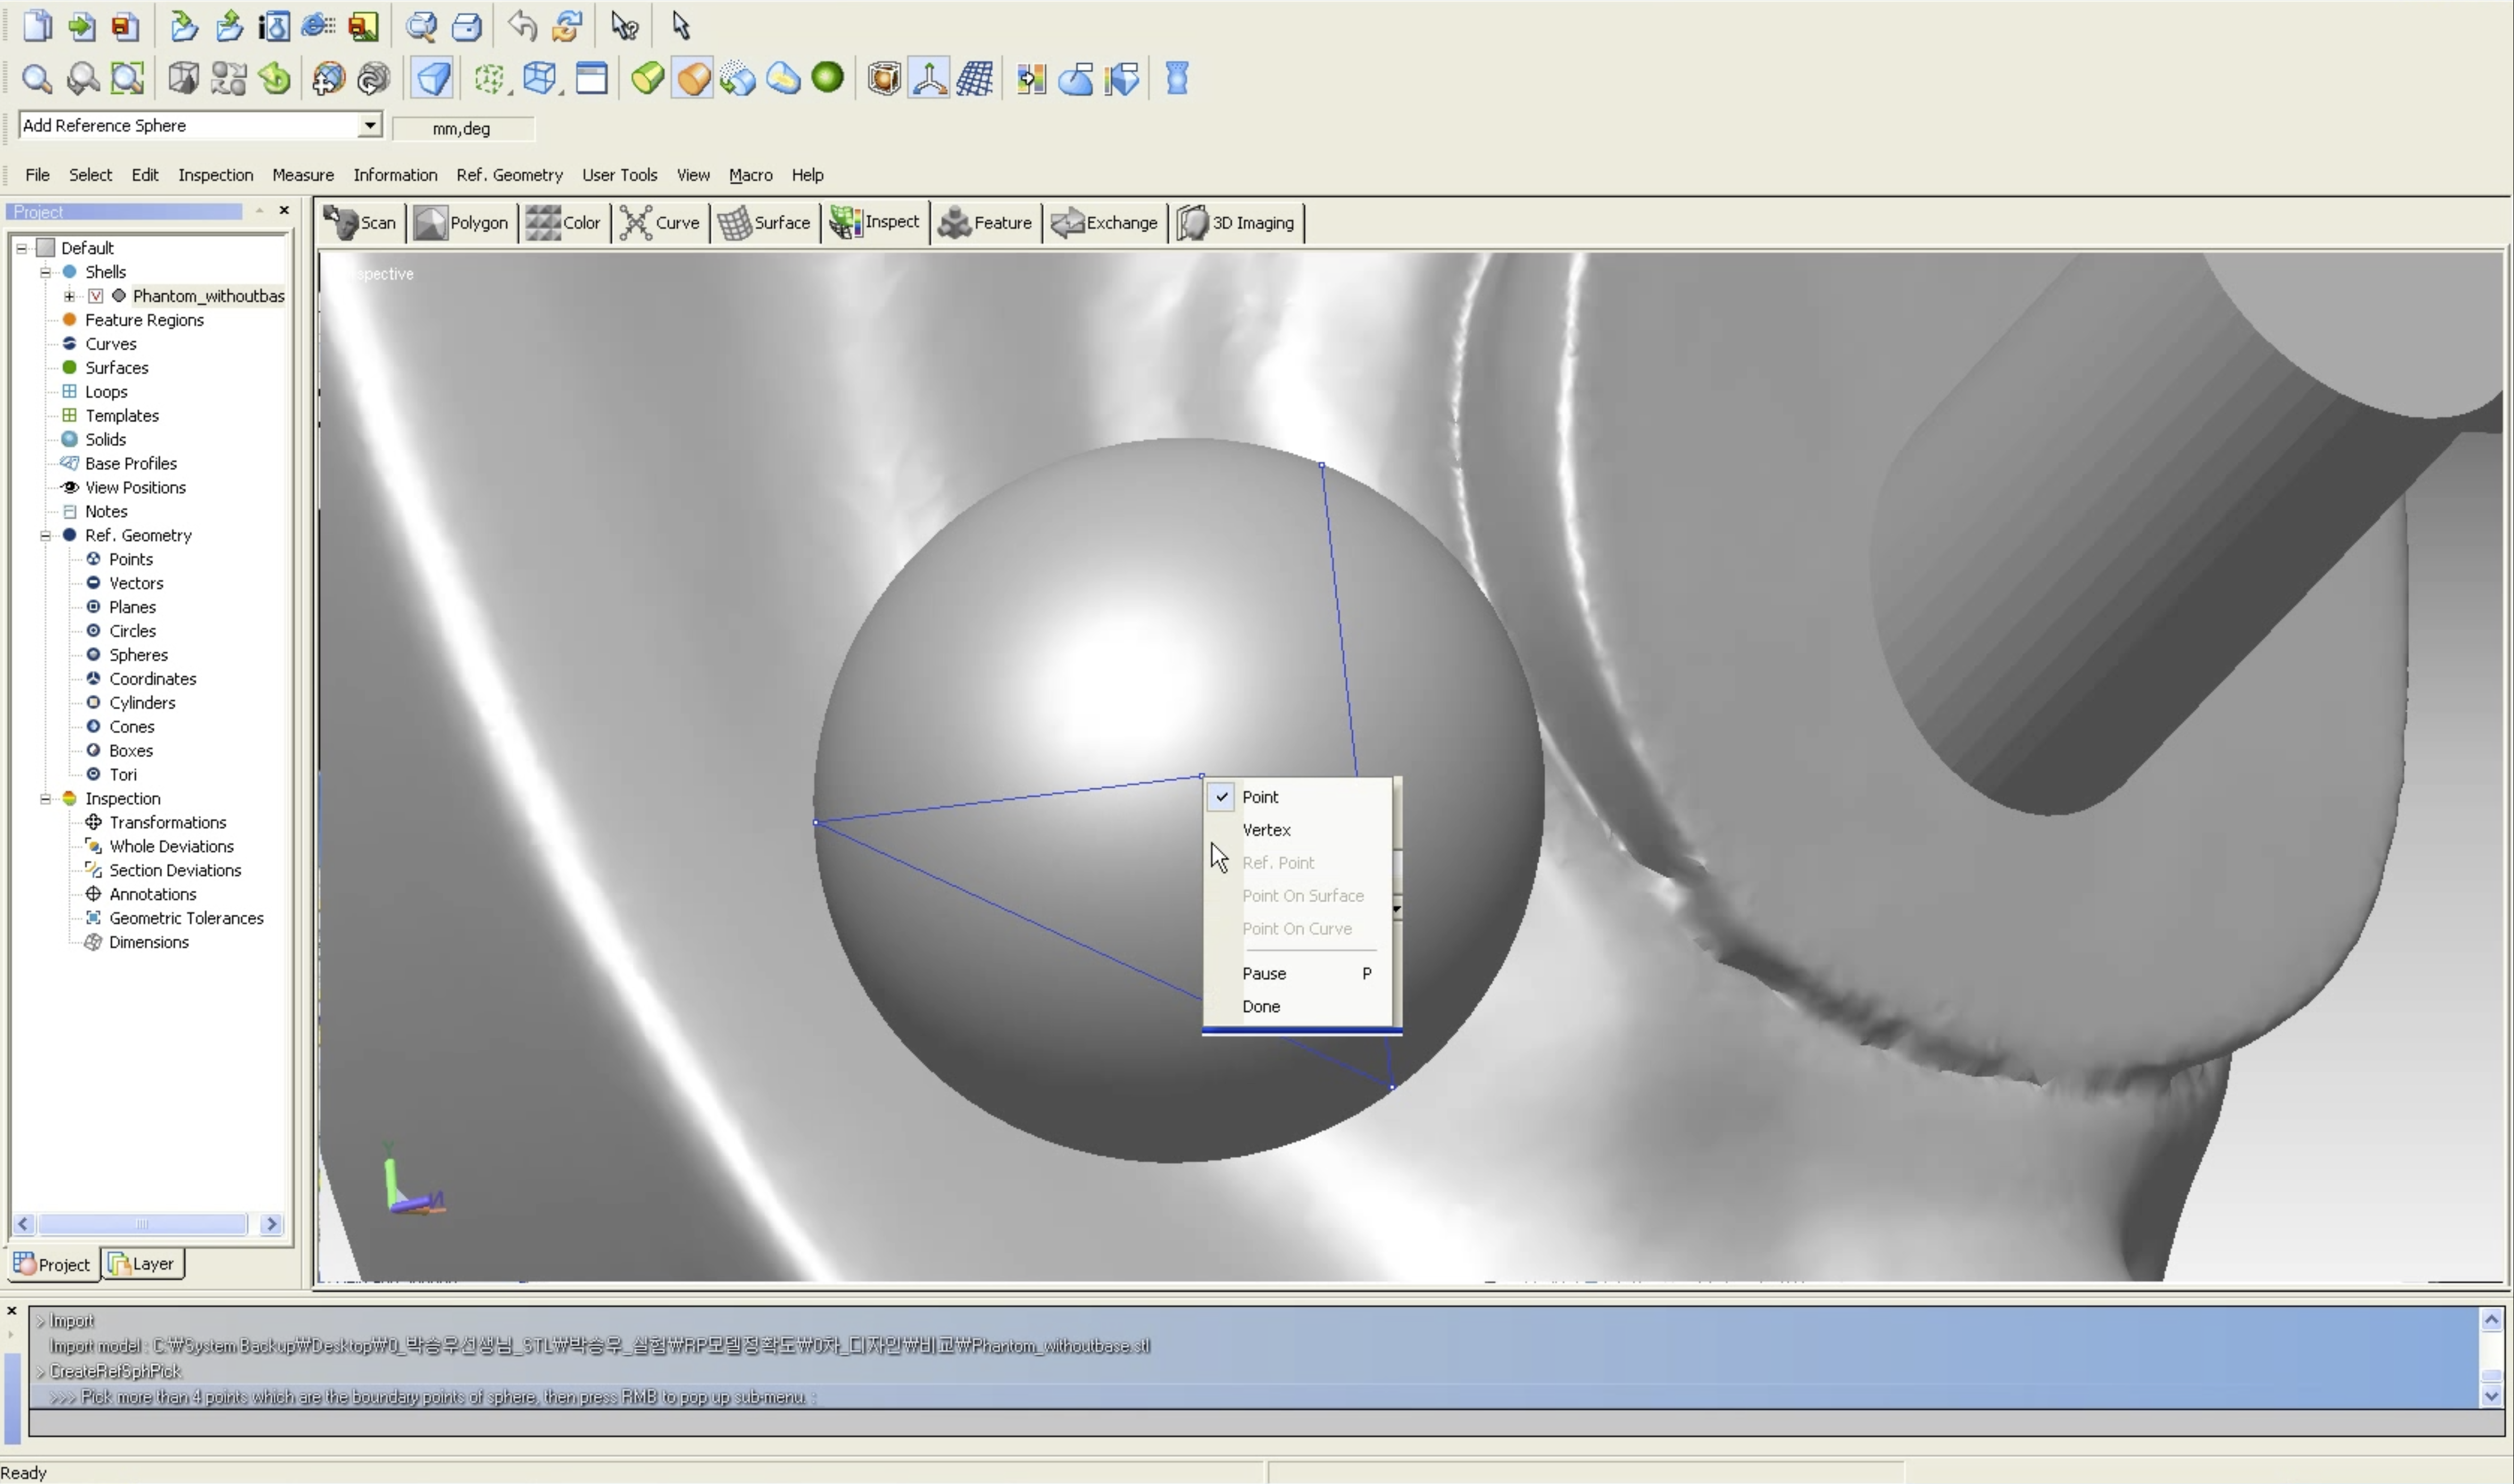Expand the Phantom_withoutbas shell node
Screen dimensions: 2514x1484
[69, 296]
